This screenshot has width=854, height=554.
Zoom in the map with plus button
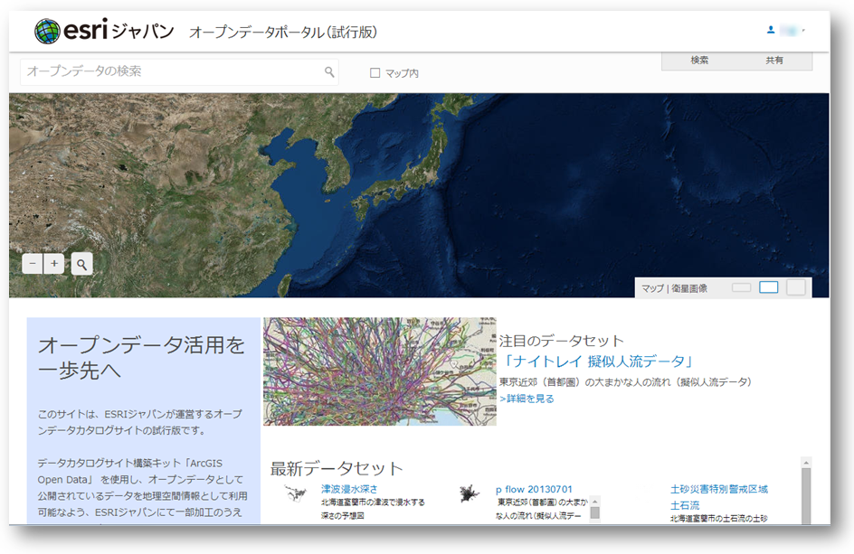[55, 264]
